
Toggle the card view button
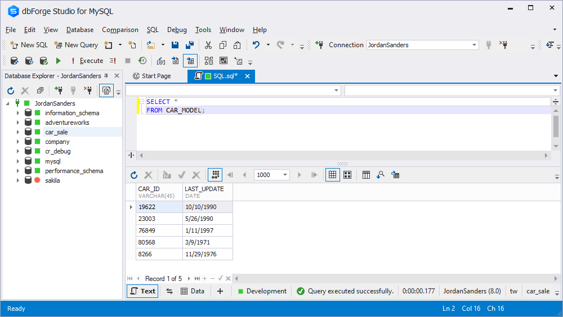pos(347,175)
